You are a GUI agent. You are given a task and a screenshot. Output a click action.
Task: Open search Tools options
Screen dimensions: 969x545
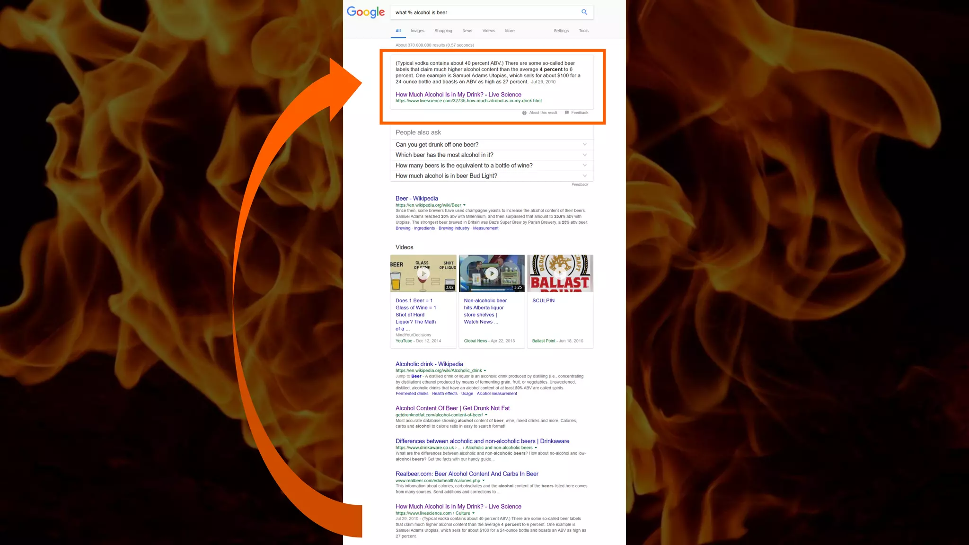click(x=583, y=31)
